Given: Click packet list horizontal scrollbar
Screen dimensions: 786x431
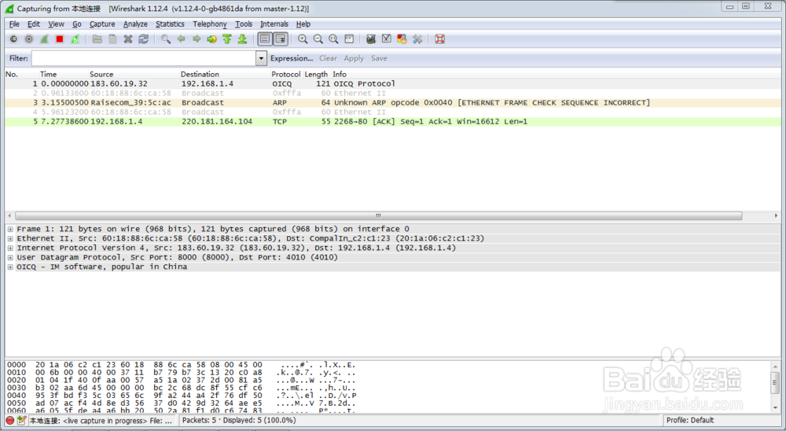Looking at the screenshot, I should point(379,215).
